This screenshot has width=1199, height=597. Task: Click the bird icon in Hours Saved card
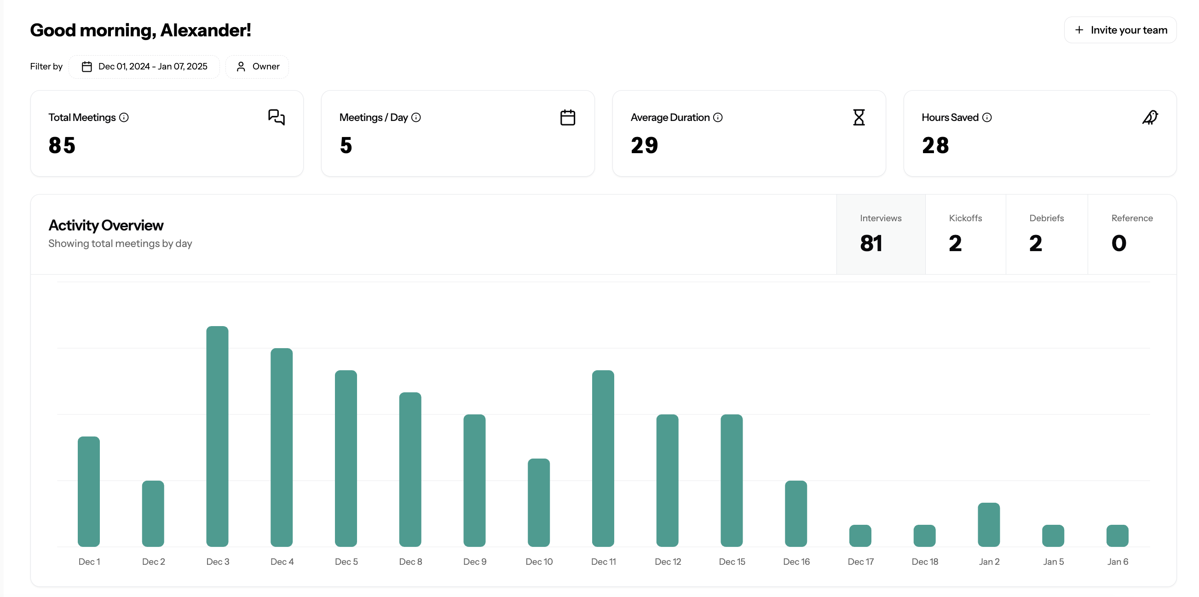1150,117
